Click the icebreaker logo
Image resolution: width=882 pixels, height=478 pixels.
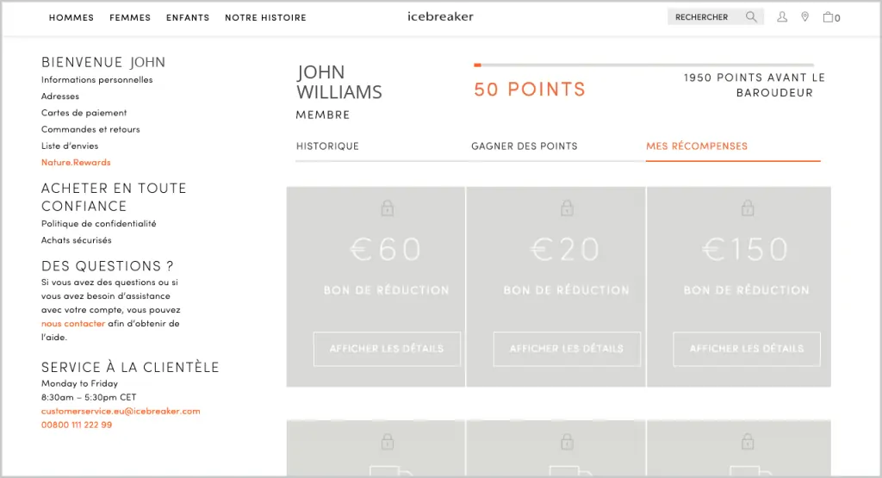pos(440,17)
